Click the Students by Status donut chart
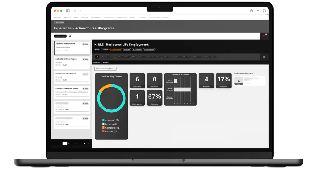Viewport: 317px width, 169px height. (111, 98)
